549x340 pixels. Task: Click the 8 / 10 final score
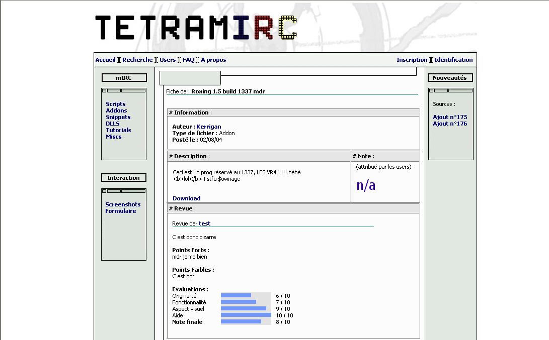[283, 322]
